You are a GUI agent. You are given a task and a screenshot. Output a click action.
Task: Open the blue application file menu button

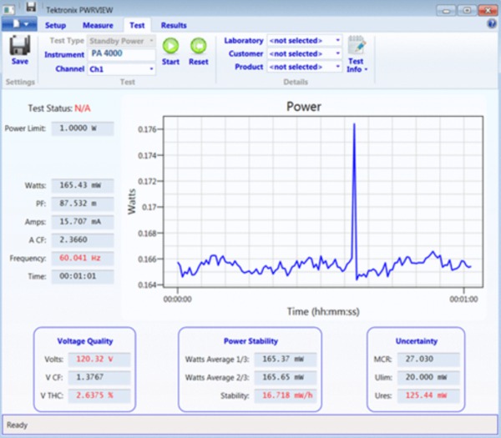[x=19, y=24]
